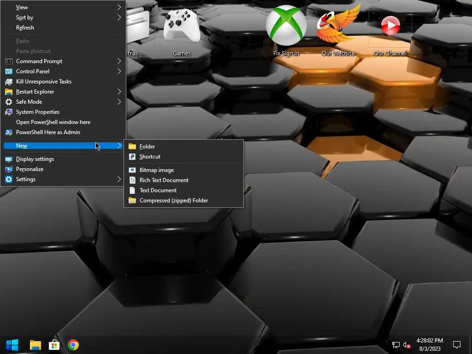Image resolution: width=472 pixels, height=354 pixels.
Task: Open the Windows Start button
Action: [12, 345]
